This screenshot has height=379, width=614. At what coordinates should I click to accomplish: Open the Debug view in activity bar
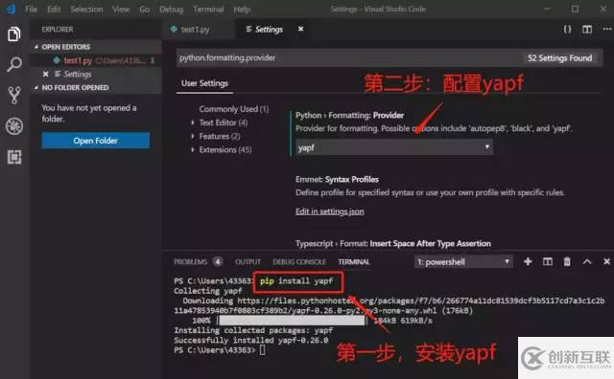tap(14, 126)
